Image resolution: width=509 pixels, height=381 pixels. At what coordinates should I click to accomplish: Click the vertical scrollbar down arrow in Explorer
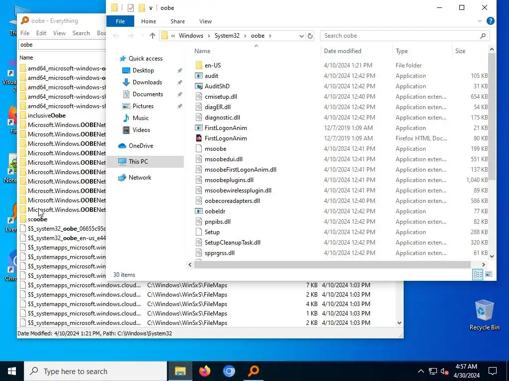[492, 256]
